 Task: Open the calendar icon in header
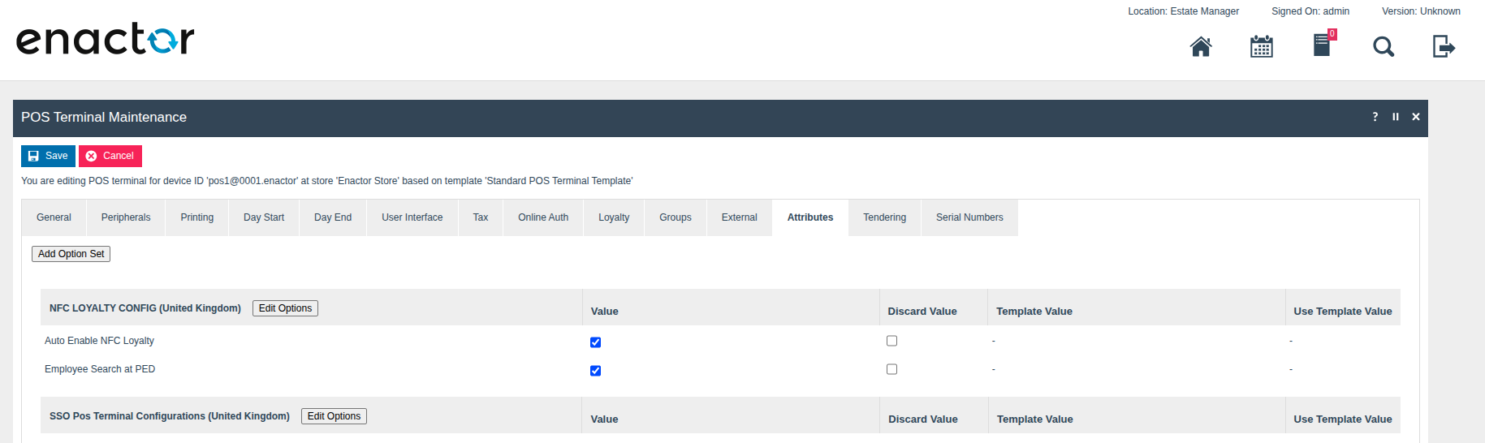(x=1262, y=47)
